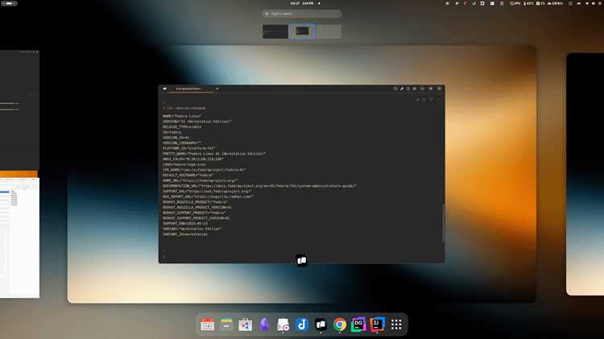The height and width of the screenshot is (339, 604).
Task: Open the document viewer app in the dock
Action: pyautogui.click(x=283, y=325)
